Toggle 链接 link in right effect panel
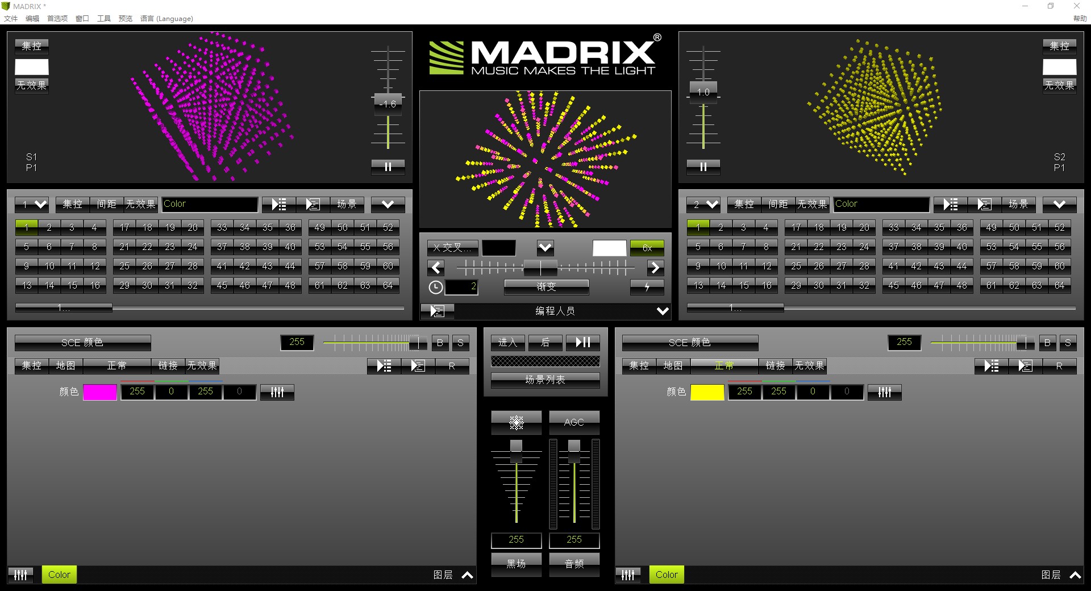The height and width of the screenshot is (591, 1091). [776, 366]
